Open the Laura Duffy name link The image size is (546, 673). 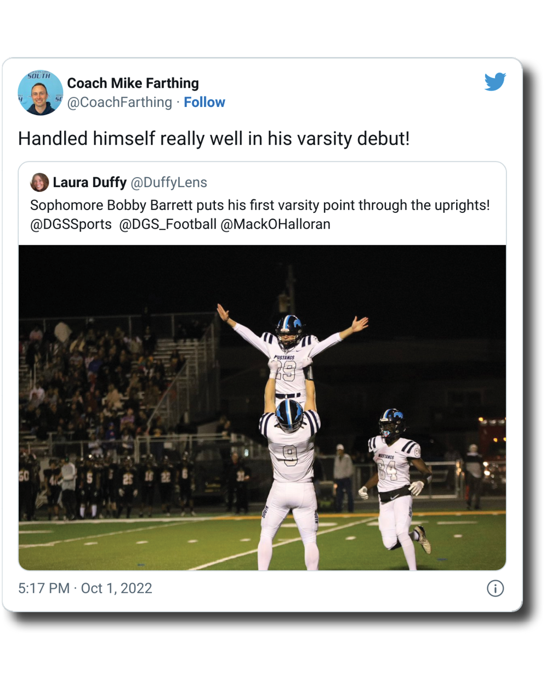point(89,182)
